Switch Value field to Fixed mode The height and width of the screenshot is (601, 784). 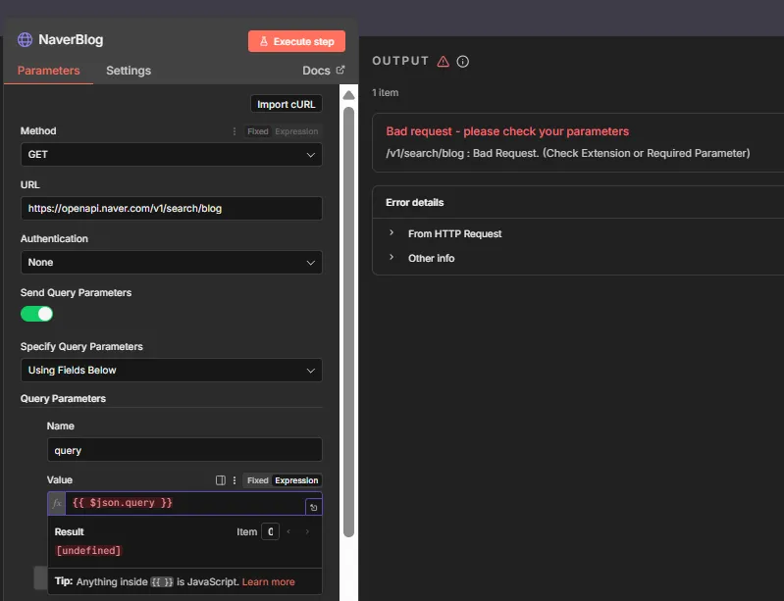coord(257,480)
